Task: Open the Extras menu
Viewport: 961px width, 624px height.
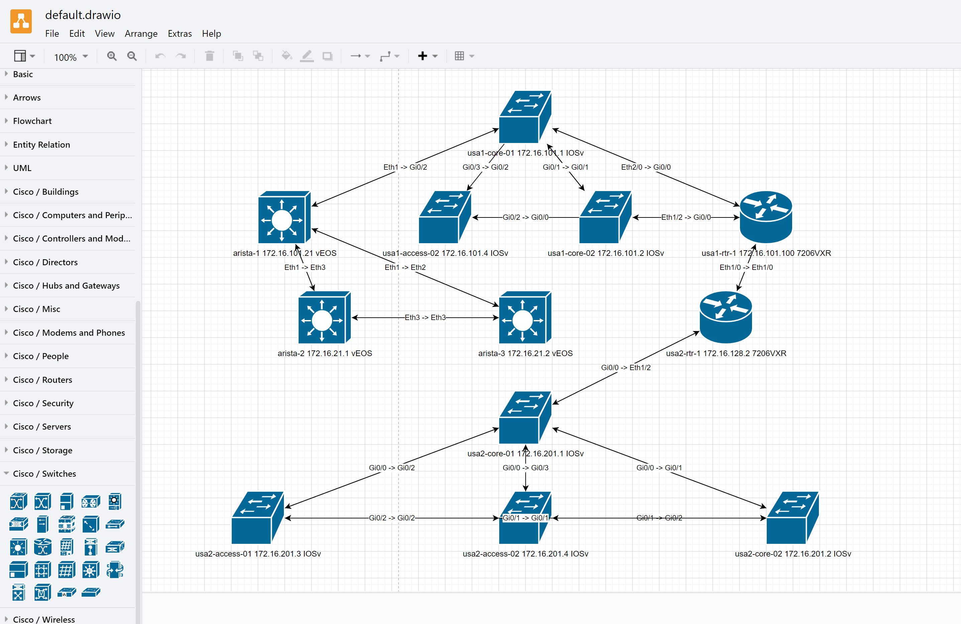Action: [180, 33]
